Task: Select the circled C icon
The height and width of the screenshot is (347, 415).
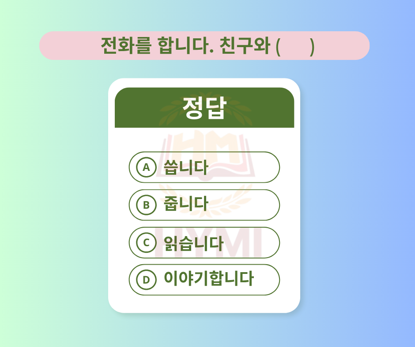Action: point(146,243)
